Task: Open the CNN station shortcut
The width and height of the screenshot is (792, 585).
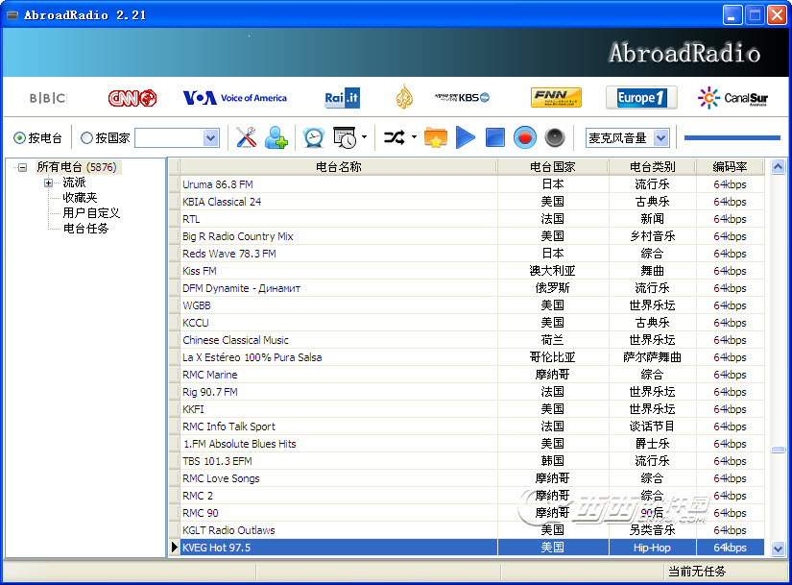Action: 132,98
